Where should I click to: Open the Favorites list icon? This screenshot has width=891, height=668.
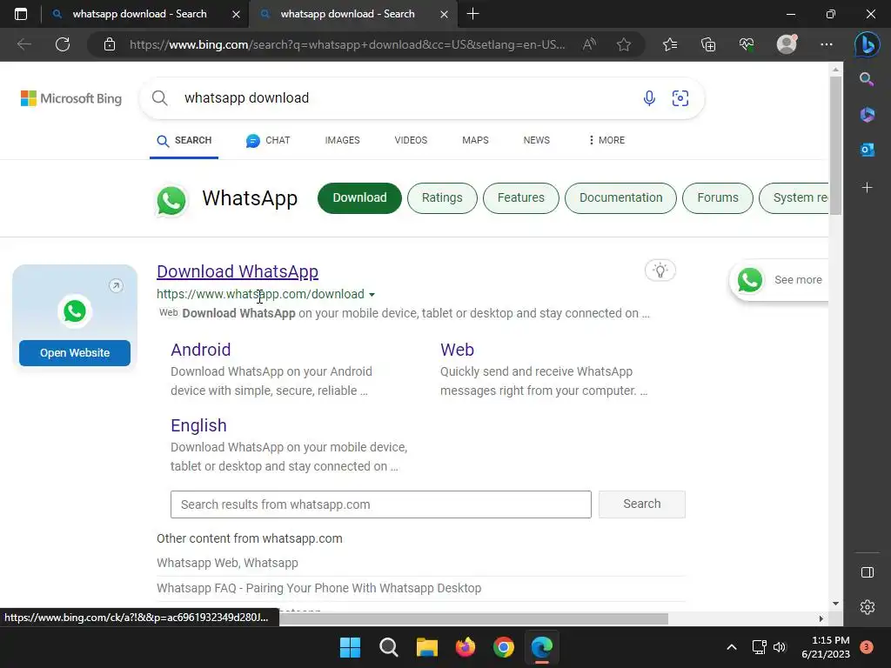670,44
